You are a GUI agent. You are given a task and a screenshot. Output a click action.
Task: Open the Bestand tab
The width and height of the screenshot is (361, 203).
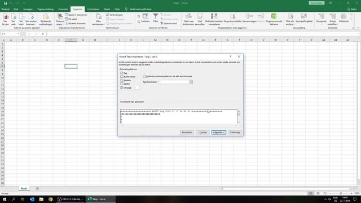(x=5, y=9)
